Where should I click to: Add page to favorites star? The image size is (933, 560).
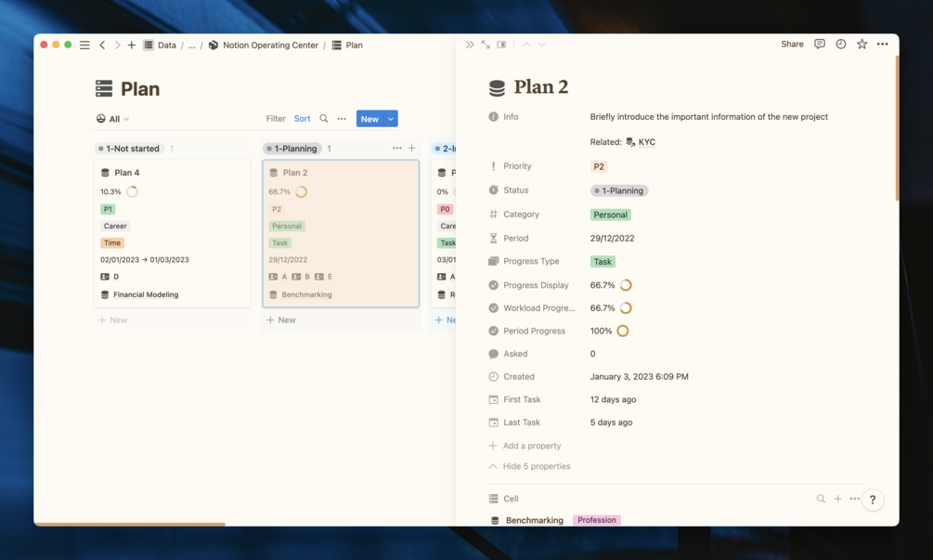point(862,44)
